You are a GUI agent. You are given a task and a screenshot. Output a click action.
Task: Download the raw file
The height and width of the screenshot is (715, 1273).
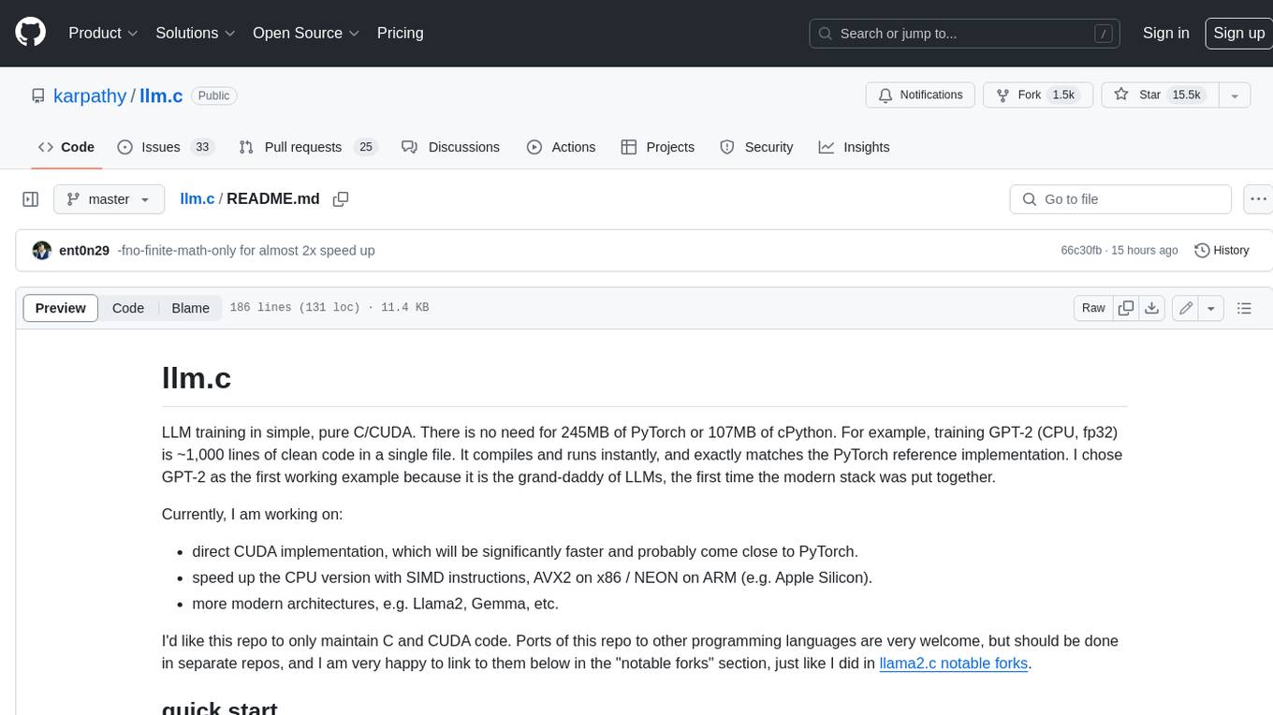point(1152,308)
